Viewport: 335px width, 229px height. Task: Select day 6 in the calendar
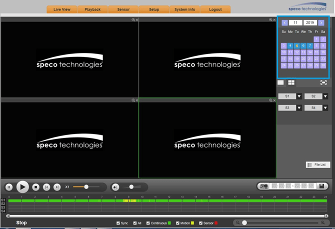point(303,45)
